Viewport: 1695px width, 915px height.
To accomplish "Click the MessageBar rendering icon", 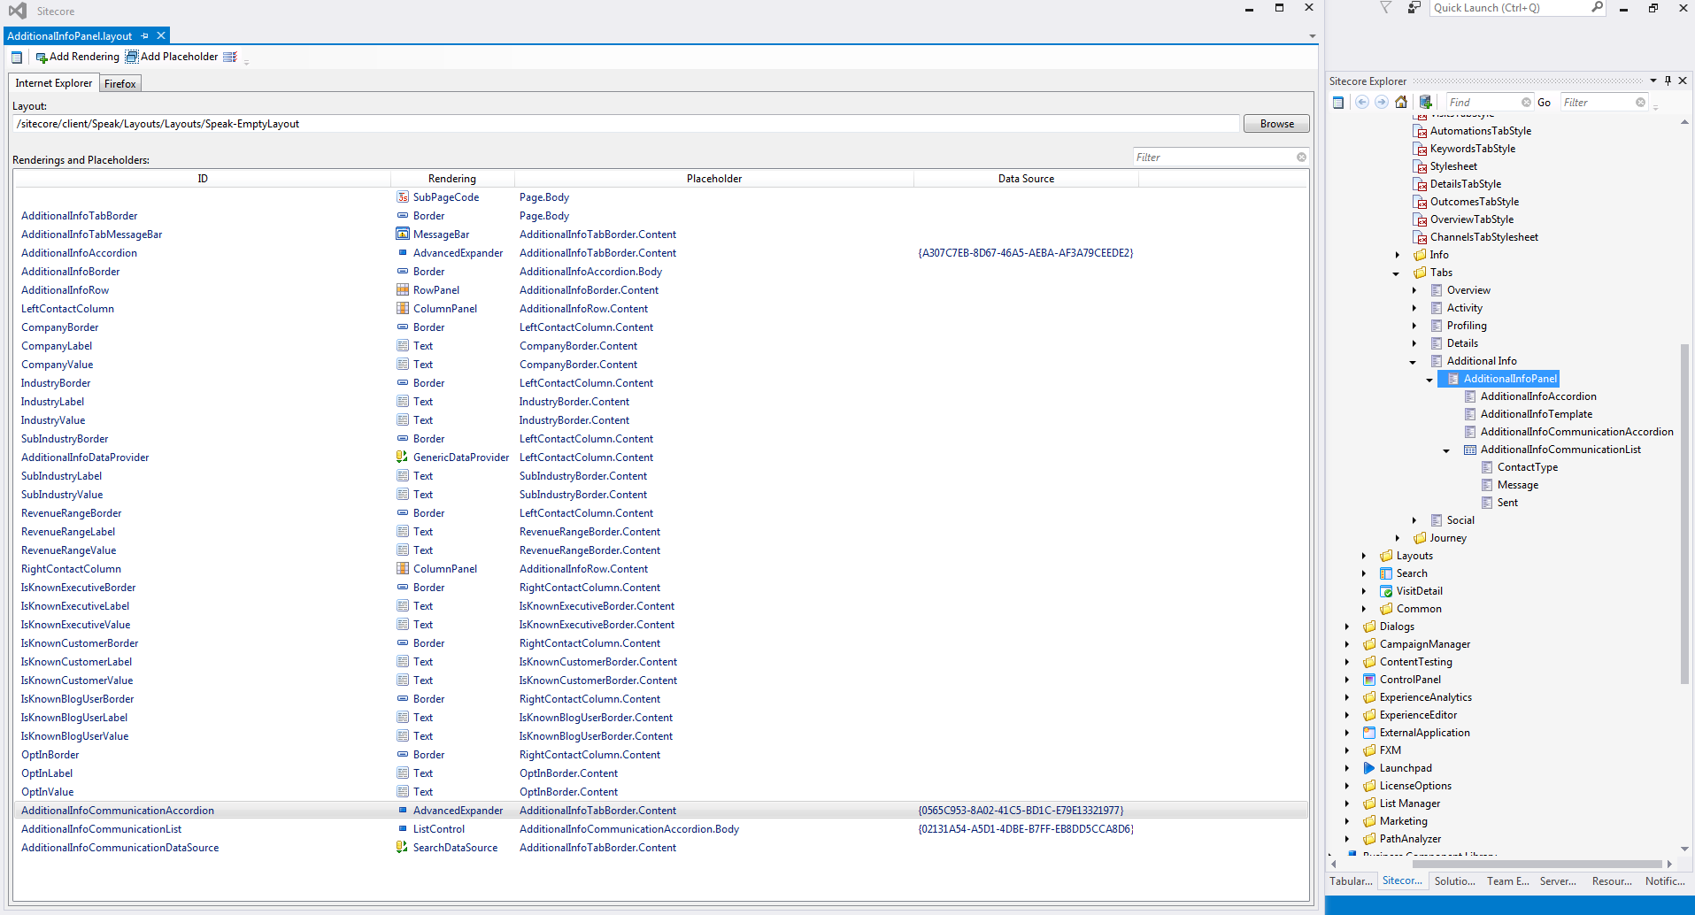I will coord(403,235).
